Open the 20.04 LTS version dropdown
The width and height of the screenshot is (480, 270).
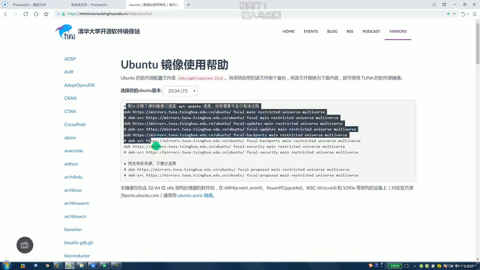pos(180,91)
